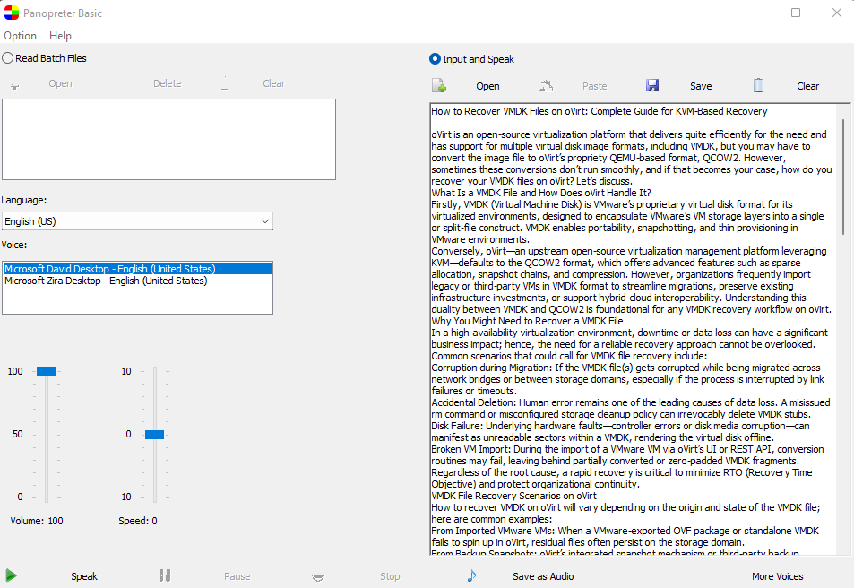Click the More Voices button
This screenshot has width=854, height=588.
(777, 576)
